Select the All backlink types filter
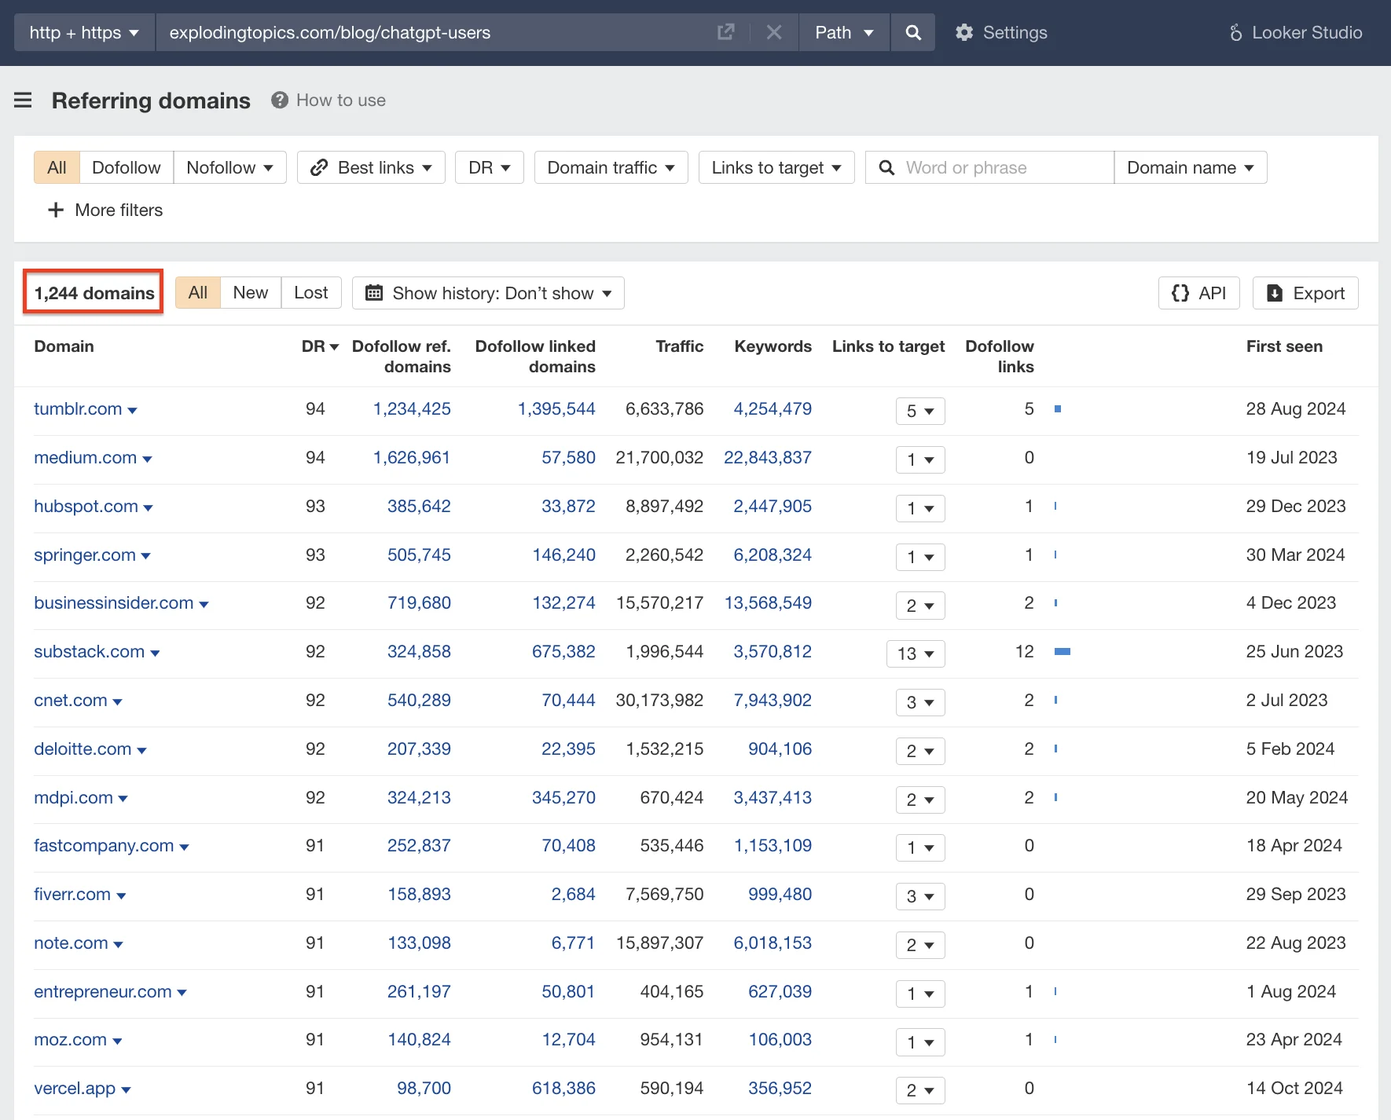 [x=56, y=167]
